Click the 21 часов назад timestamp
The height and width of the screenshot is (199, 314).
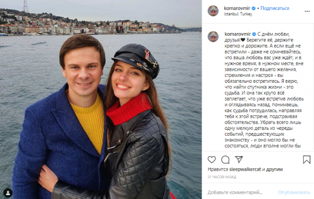(x=222, y=177)
